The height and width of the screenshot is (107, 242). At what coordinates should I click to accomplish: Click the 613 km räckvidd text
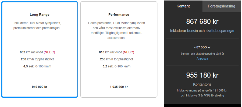click(x=111, y=52)
